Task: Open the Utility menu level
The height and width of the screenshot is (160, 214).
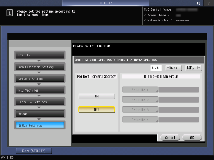Action: (x=40, y=55)
